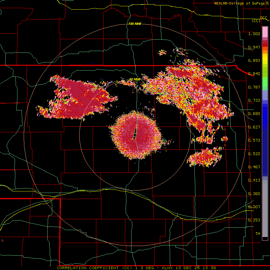Click the KLNX radar site identifier

(x=167, y=268)
